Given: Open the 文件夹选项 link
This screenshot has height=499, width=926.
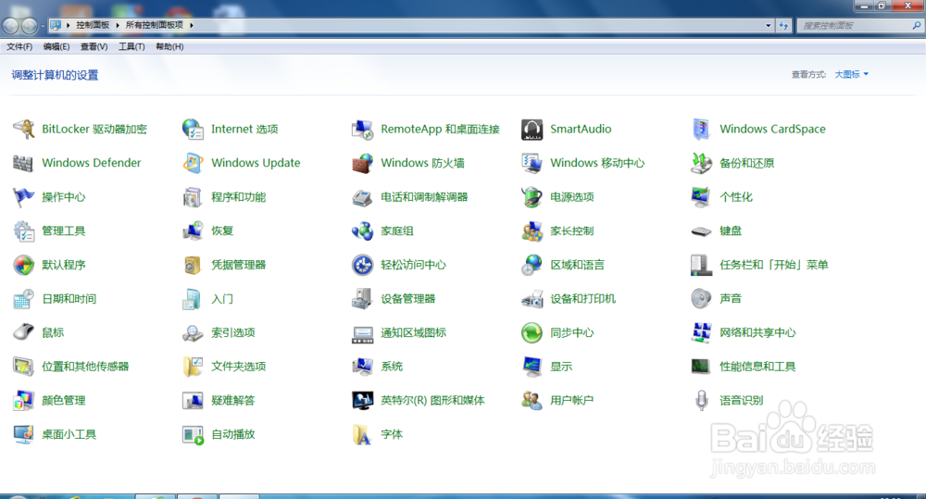Looking at the screenshot, I should pyautogui.click(x=239, y=367).
